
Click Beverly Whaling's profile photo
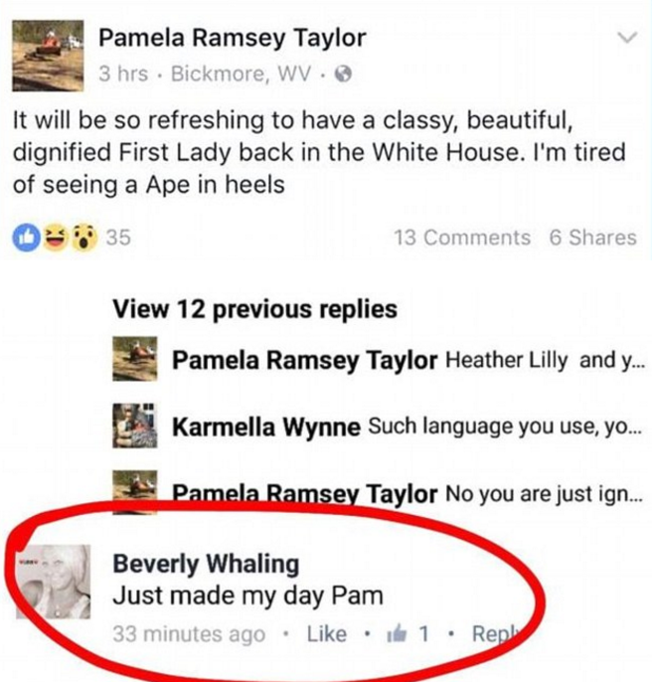coord(53,582)
